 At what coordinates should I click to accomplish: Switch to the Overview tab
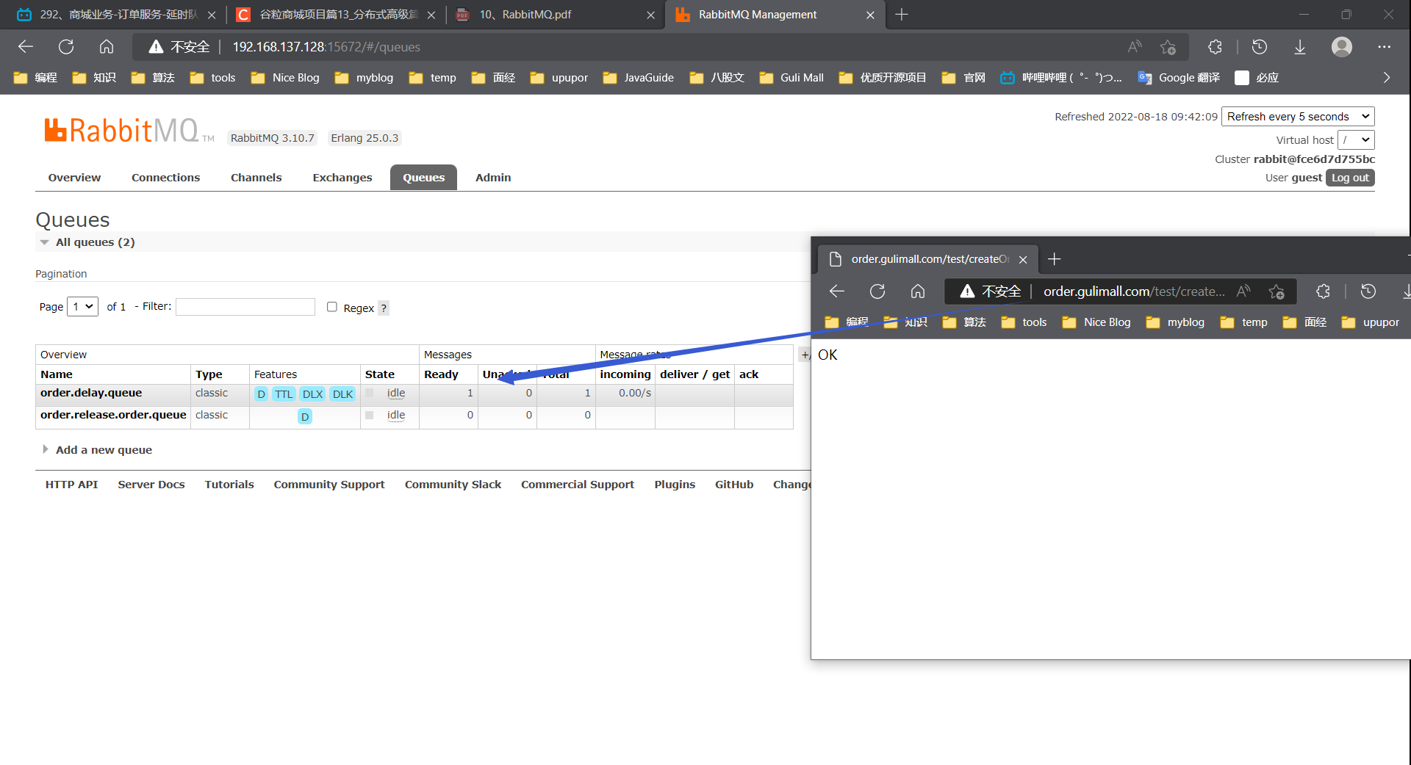pyautogui.click(x=74, y=178)
